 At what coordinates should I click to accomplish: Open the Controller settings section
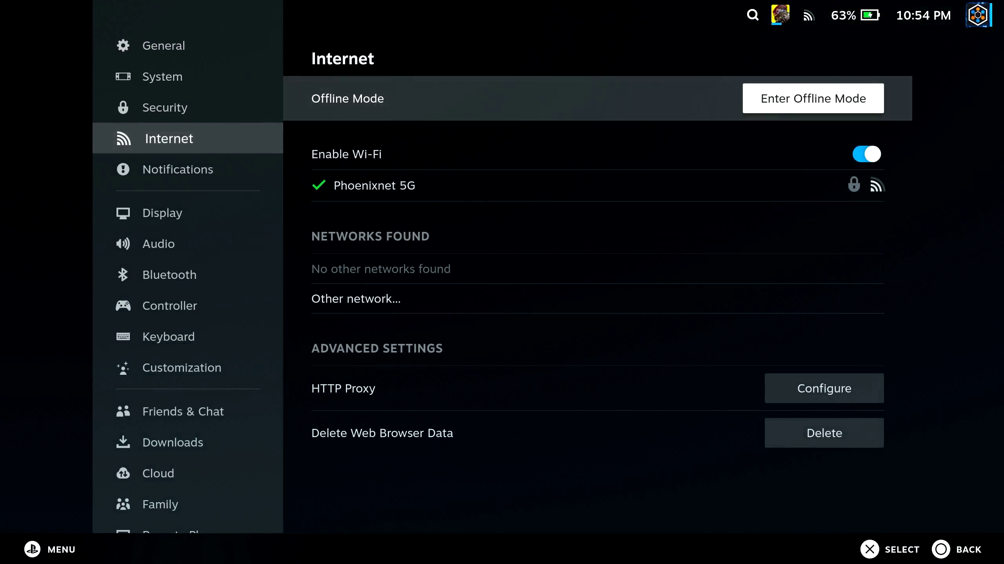click(x=169, y=305)
